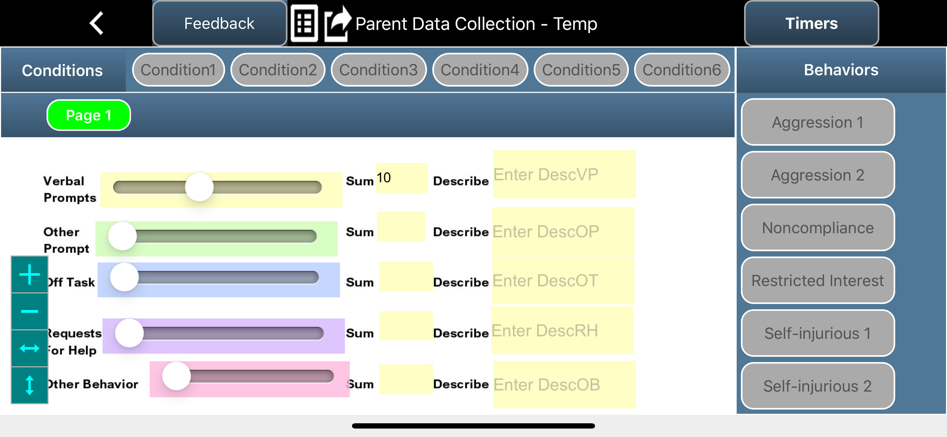Record Restricted Interest behavior
Viewport: 947px width, 437px height.
pyautogui.click(x=818, y=280)
